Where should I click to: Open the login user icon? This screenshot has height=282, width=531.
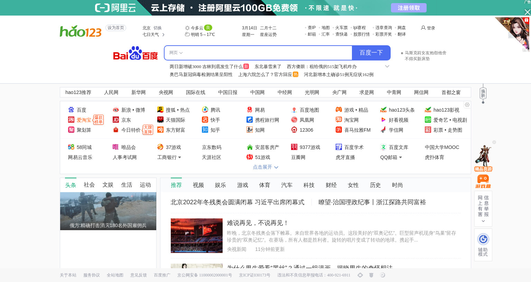pyautogui.click(x=423, y=28)
